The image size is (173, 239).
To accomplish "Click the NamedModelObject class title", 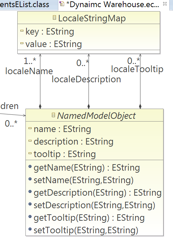I will [96, 116].
